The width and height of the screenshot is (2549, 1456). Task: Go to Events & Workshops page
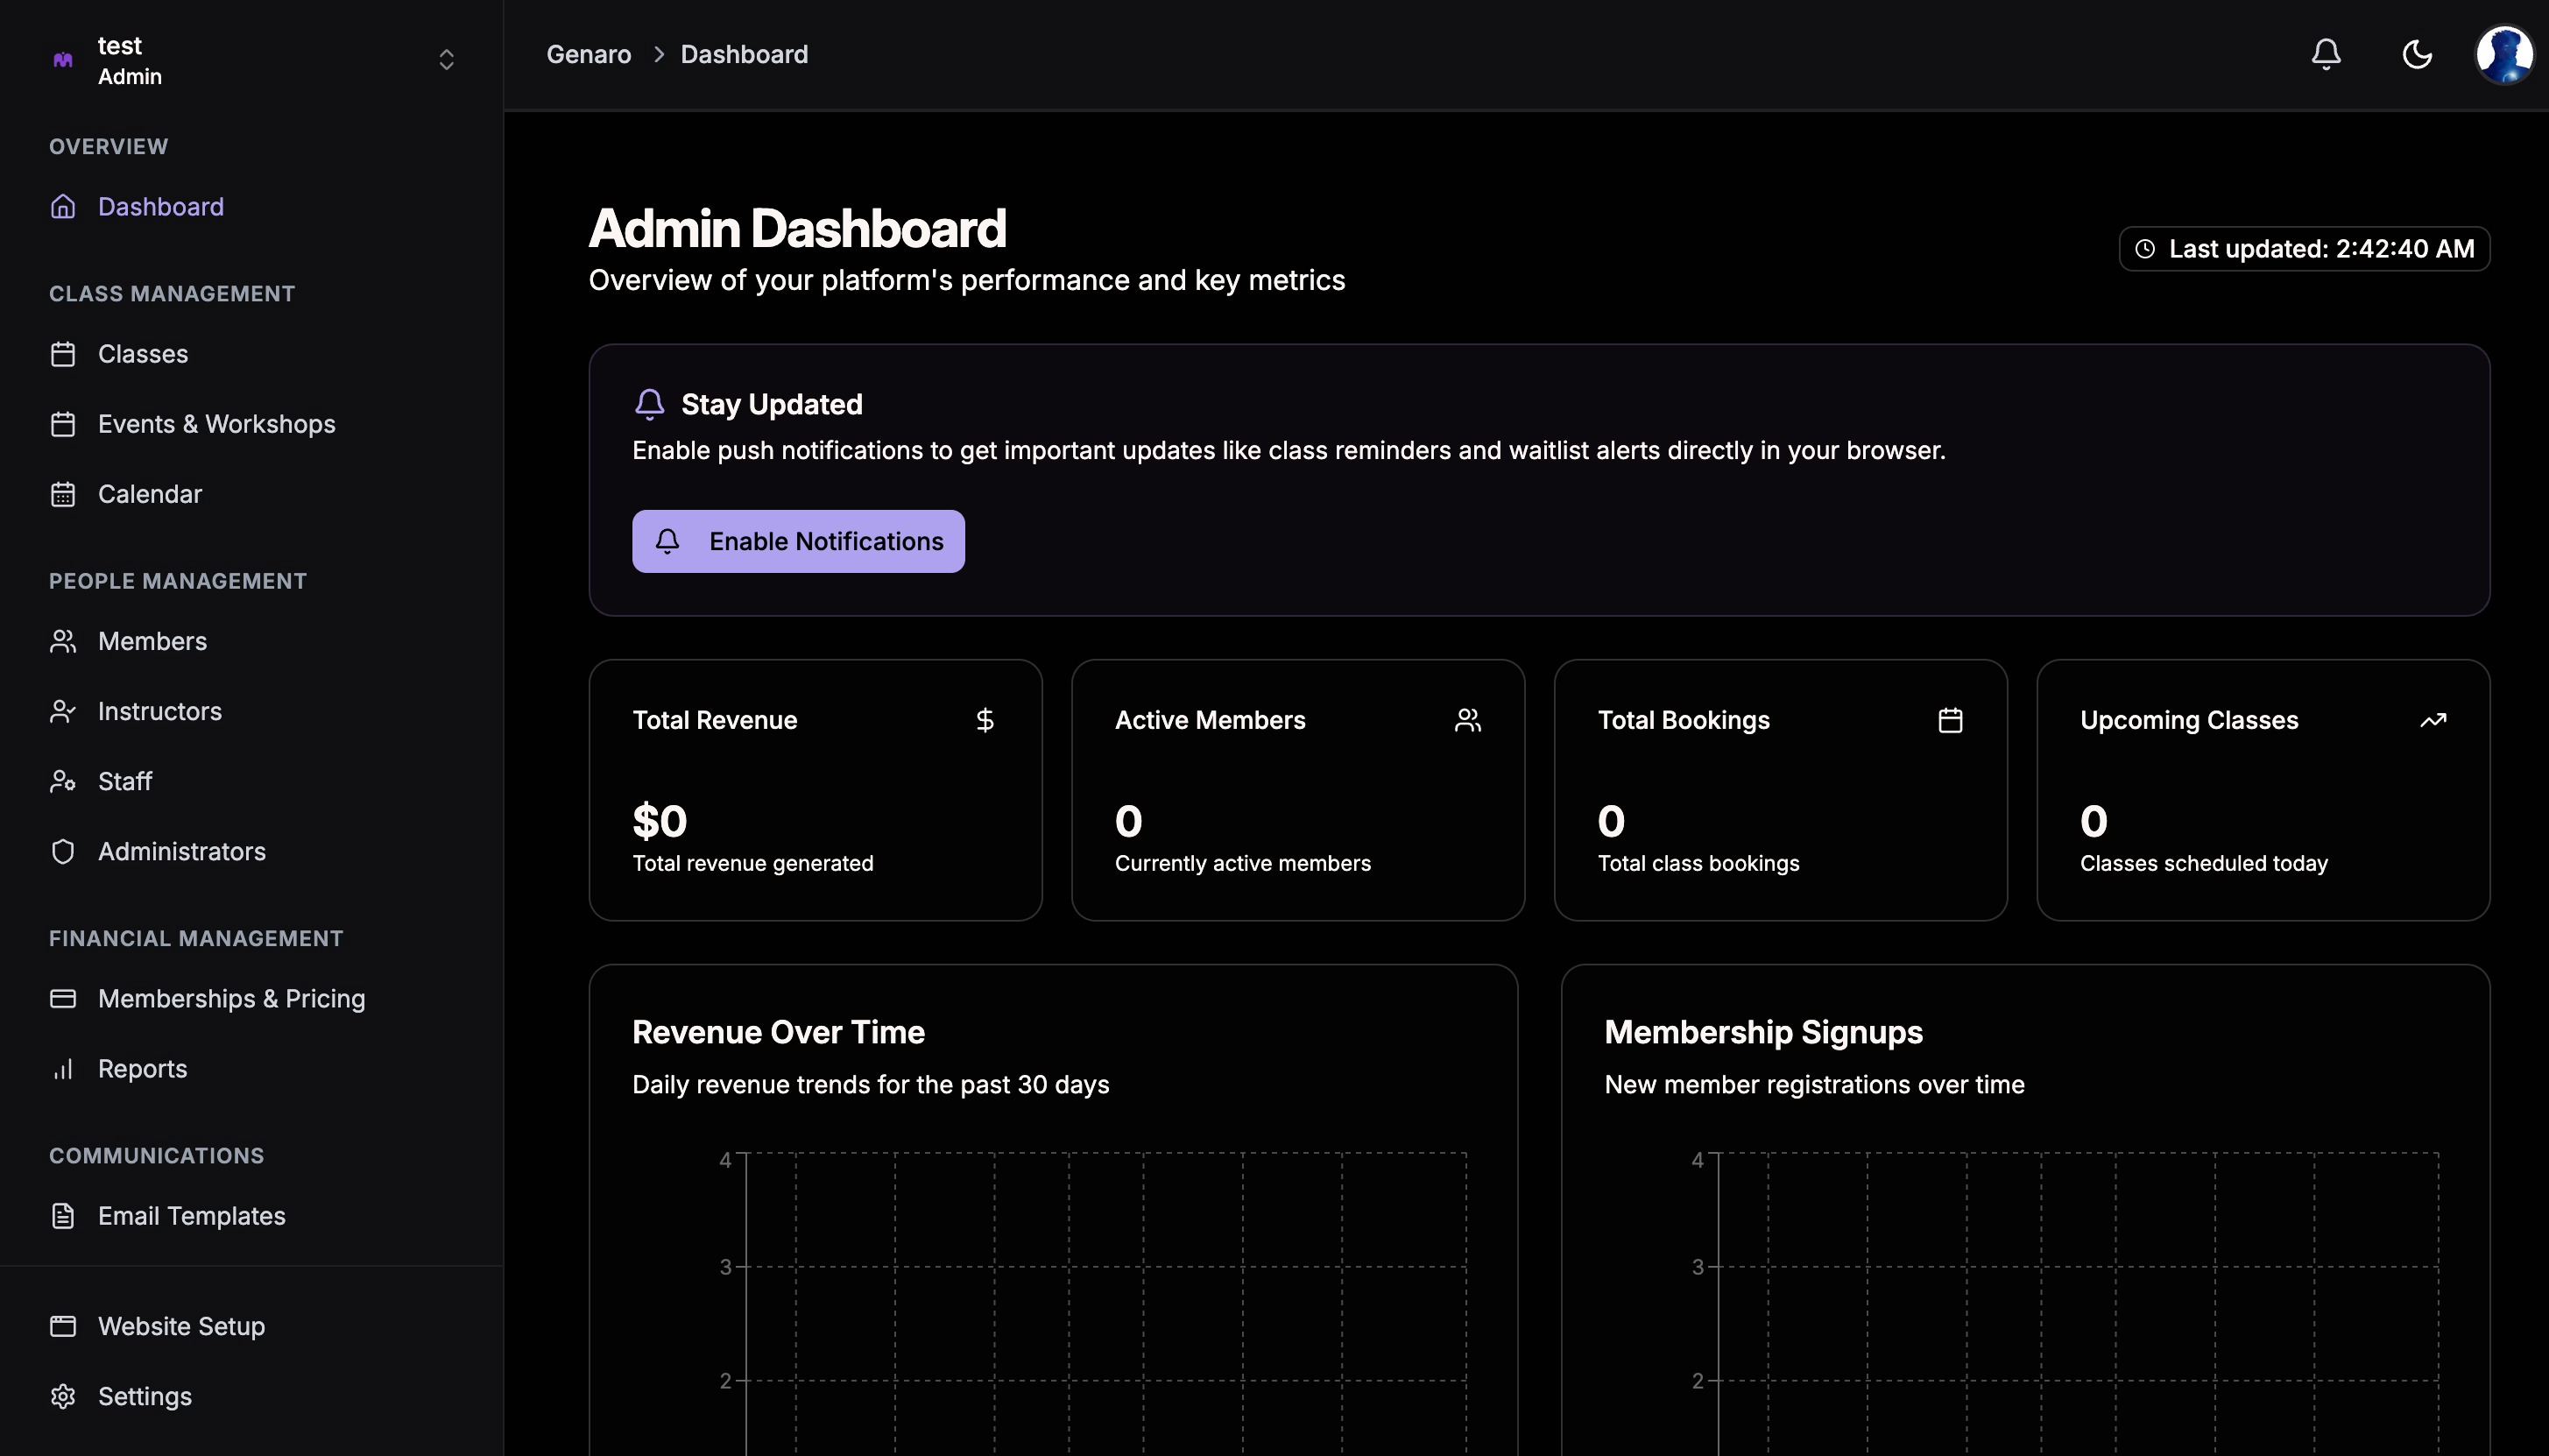tap(215, 424)
